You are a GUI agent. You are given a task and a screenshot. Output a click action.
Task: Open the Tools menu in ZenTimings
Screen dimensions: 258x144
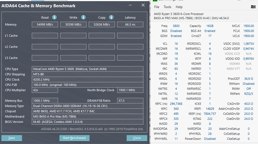[x=167, y=7]
